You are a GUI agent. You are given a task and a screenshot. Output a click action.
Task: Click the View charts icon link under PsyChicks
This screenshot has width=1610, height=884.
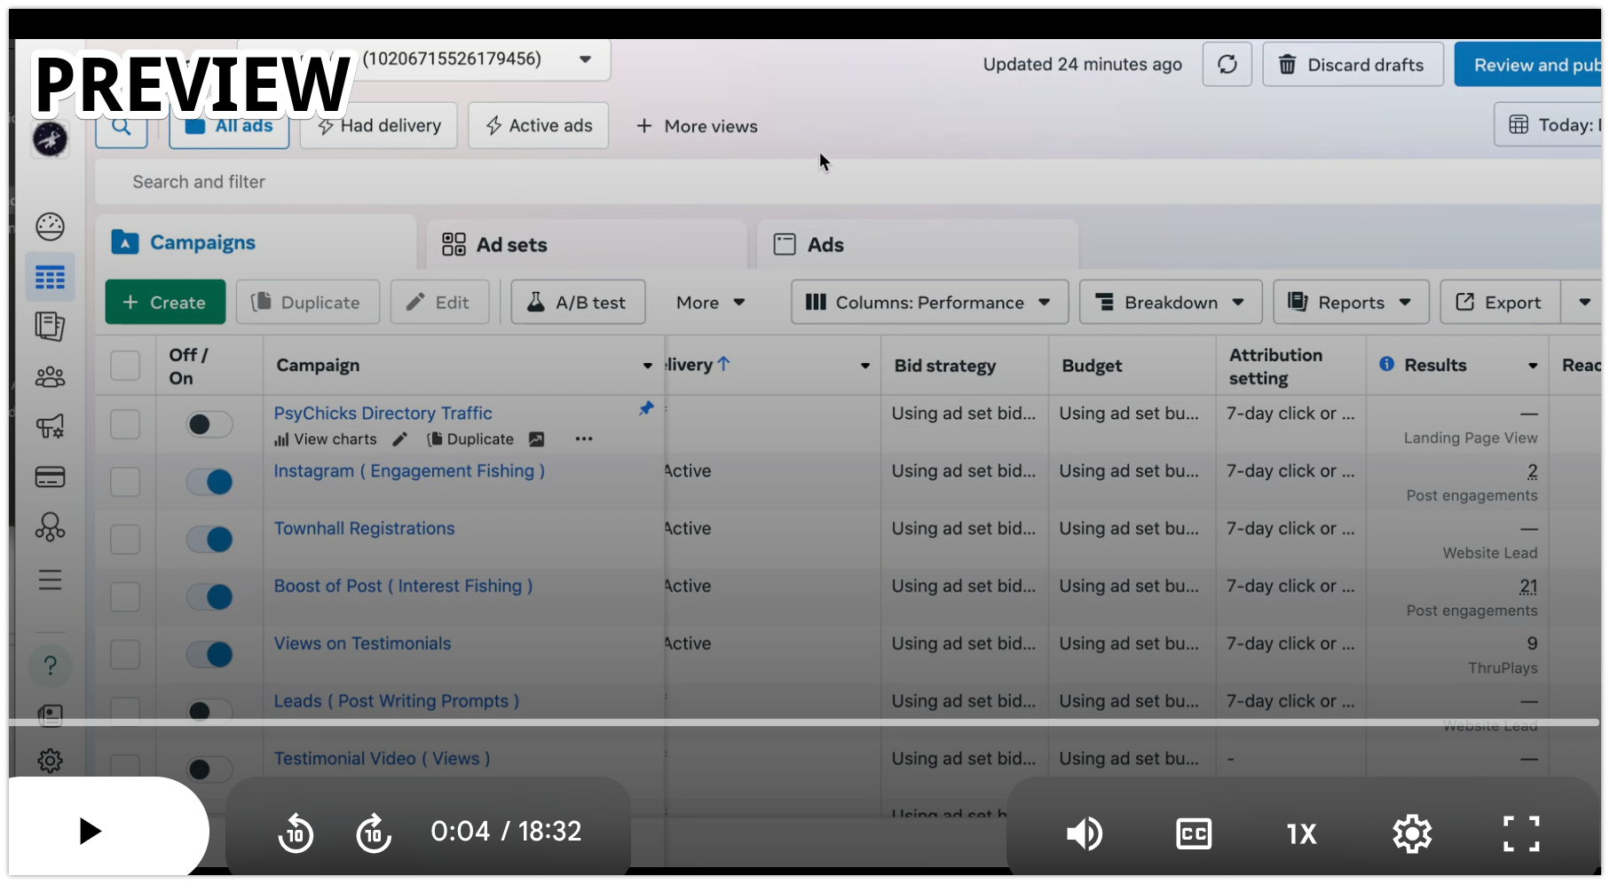tap(326, 439)
